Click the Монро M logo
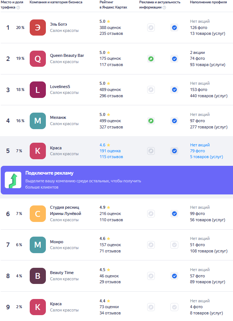Screen dimensions: 233x321 point(38,245)
